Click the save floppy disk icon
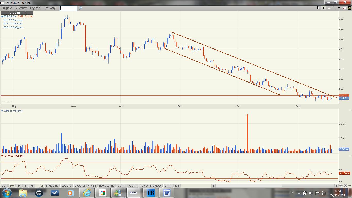This screenshot has width=352, height=198. 349,8
